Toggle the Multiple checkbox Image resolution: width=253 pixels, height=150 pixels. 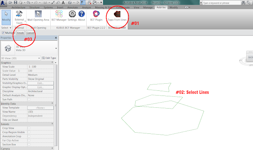click(x=3, y=33)
